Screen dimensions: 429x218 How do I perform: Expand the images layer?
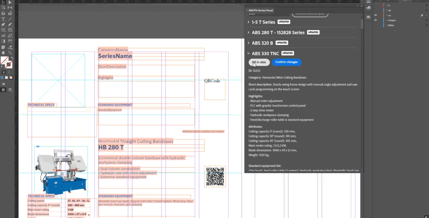click(x=387, y=20)
